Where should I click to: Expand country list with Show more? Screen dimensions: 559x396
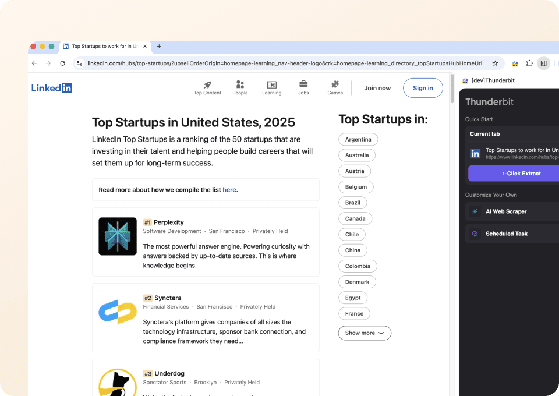(365, 333)
